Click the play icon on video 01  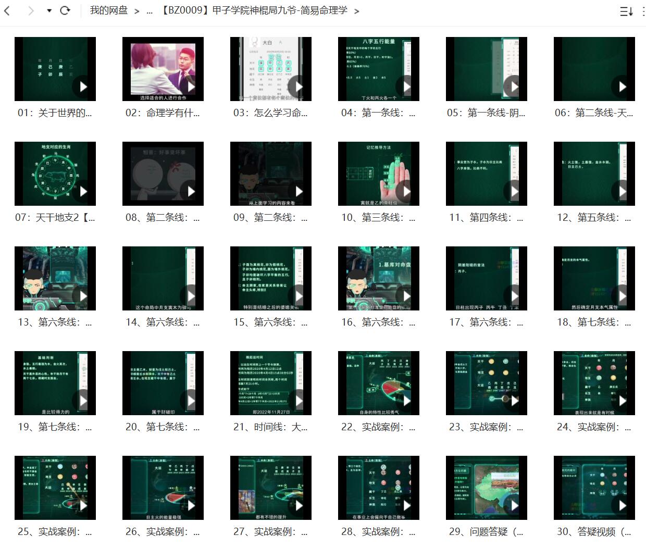[83, 87]
